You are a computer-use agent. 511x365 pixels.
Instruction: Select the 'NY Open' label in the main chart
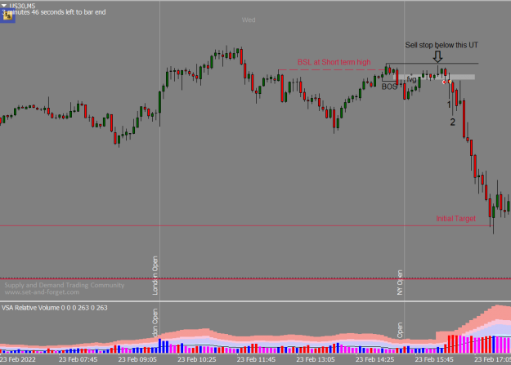point(400,283)
